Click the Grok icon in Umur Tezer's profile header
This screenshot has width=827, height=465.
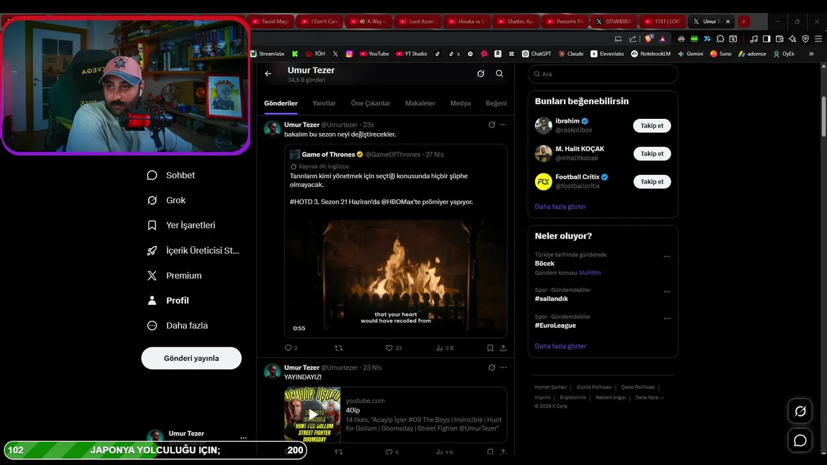[x=481, y=74]
